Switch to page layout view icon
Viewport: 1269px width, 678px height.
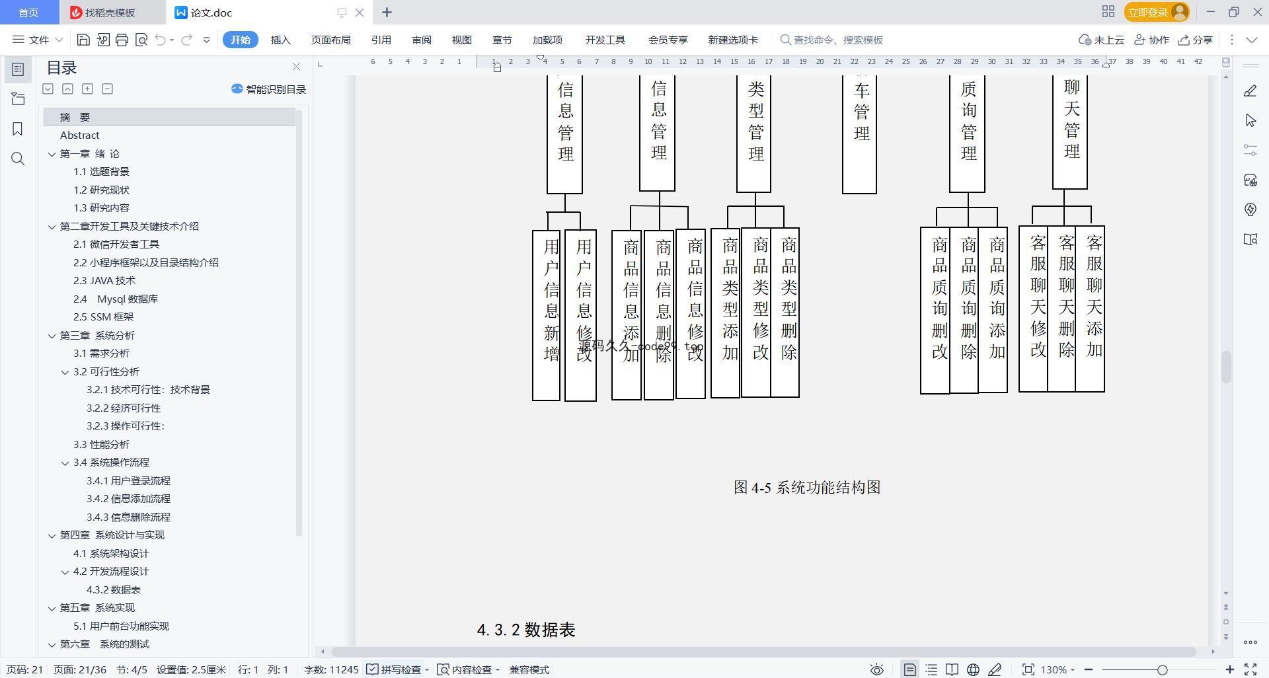click(x=910, y=669)
